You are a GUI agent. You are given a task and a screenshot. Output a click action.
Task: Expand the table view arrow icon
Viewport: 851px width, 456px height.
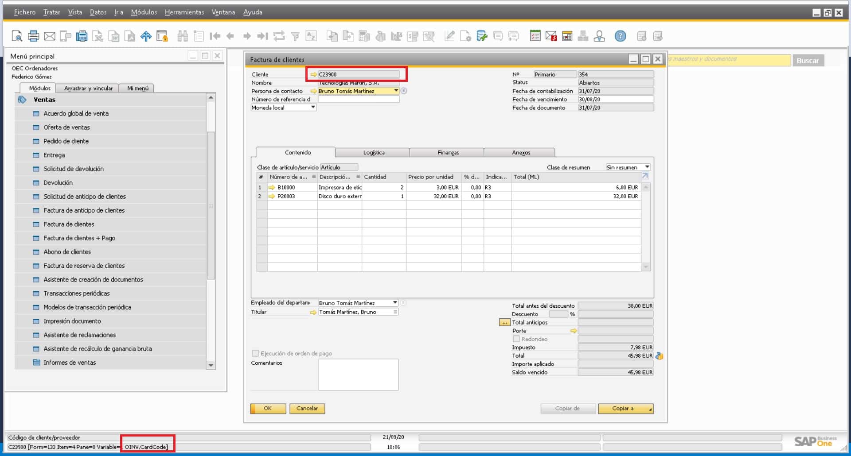645,176
